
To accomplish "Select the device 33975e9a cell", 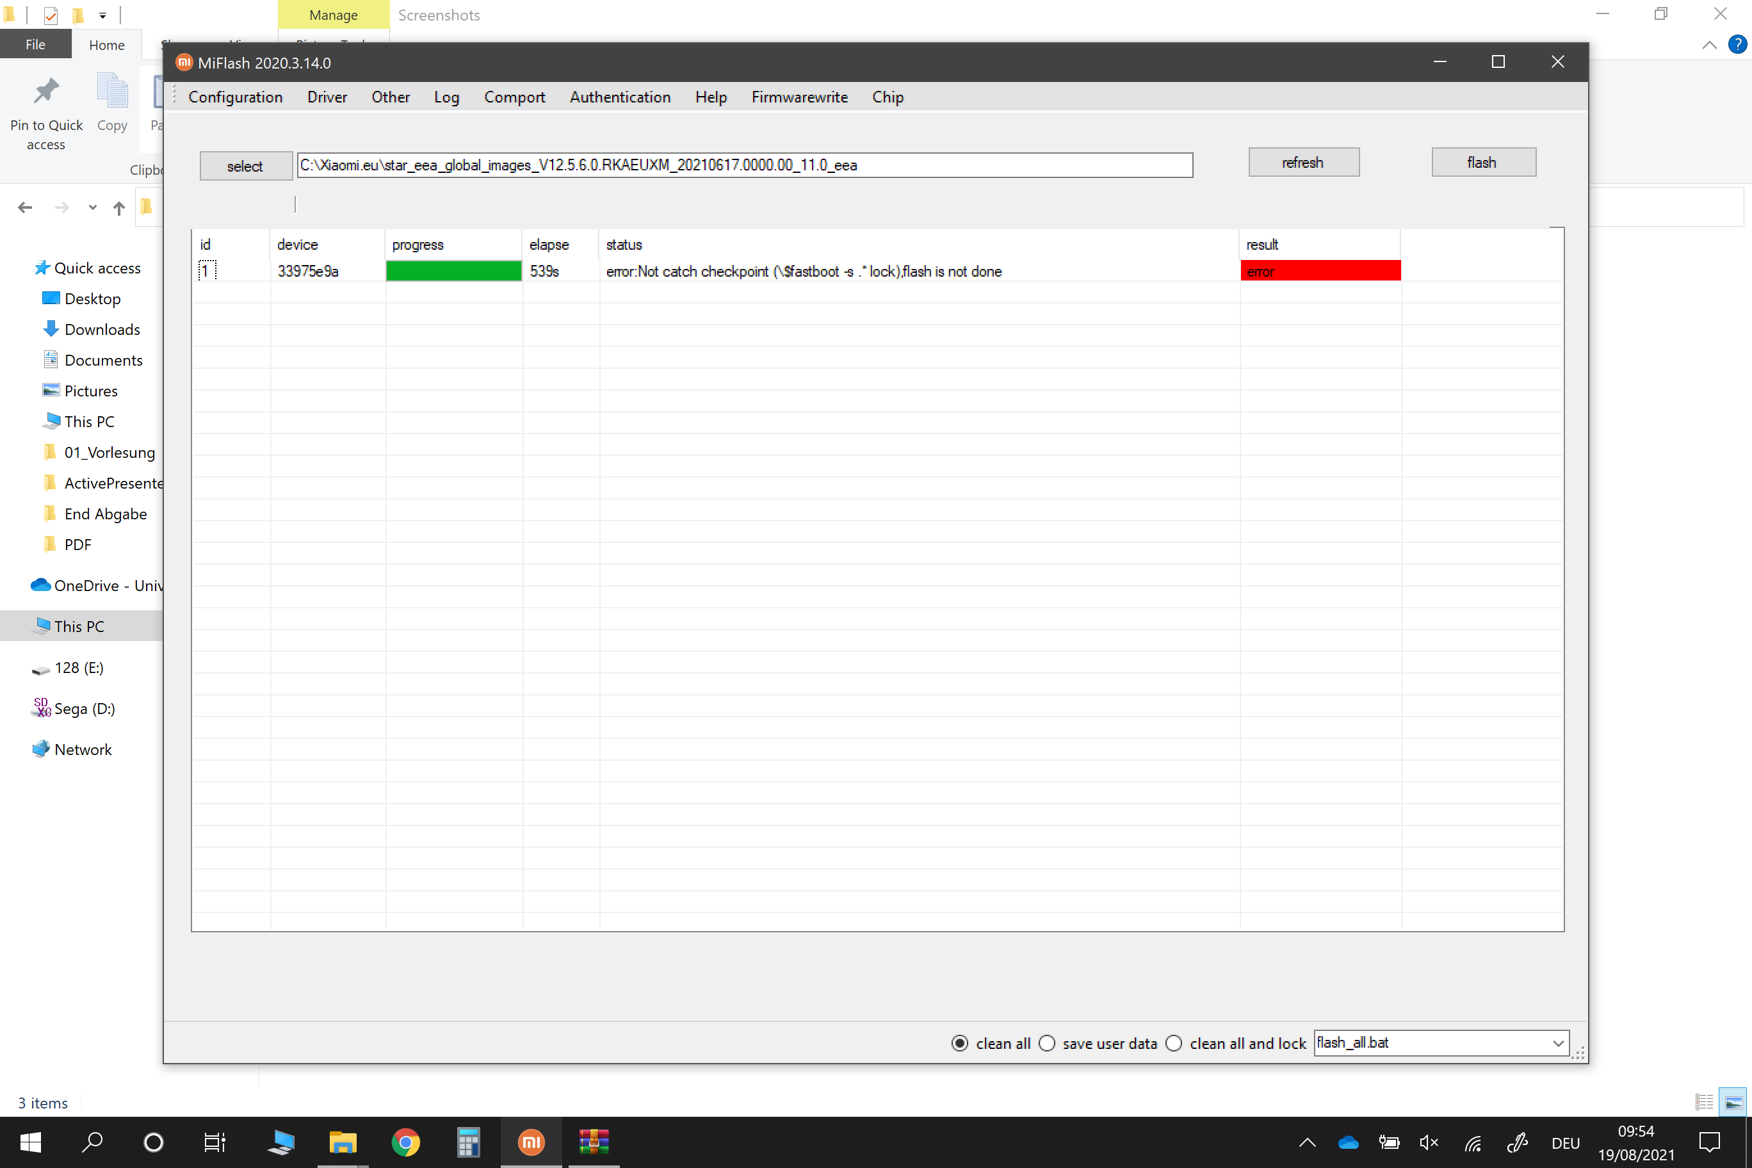I will pyautogui.click(x=307, y=271).
